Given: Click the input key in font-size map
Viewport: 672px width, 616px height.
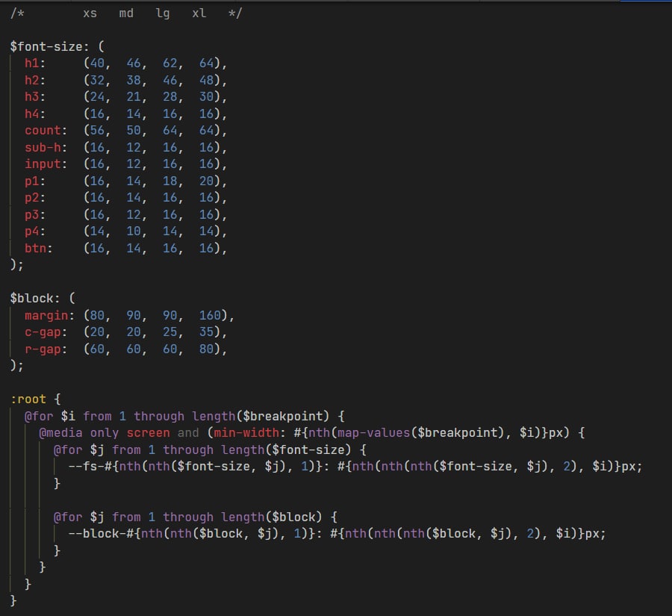Looking at the screenshot, I should tap(43, 164).
